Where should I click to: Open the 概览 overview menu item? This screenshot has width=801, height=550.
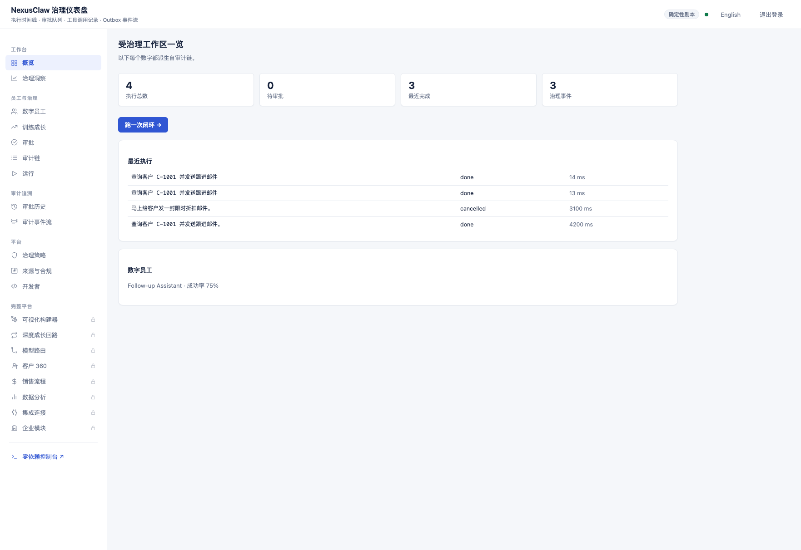tap(53, 63)
